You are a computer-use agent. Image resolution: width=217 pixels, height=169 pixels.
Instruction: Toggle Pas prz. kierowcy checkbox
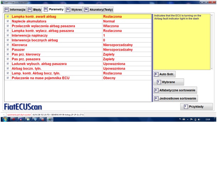coord(8,54)
